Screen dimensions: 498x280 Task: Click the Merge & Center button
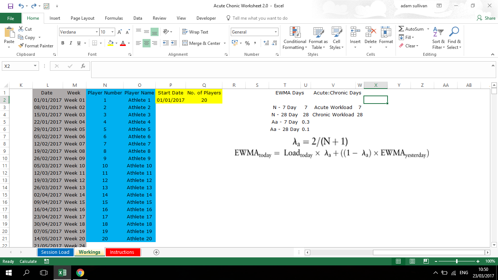pos(200,43)
